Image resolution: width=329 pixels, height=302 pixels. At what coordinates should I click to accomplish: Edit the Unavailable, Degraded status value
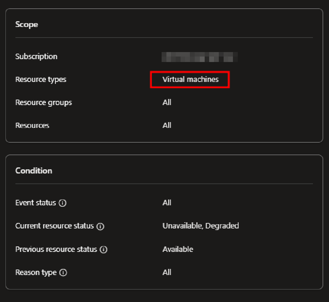pos(201,226)
